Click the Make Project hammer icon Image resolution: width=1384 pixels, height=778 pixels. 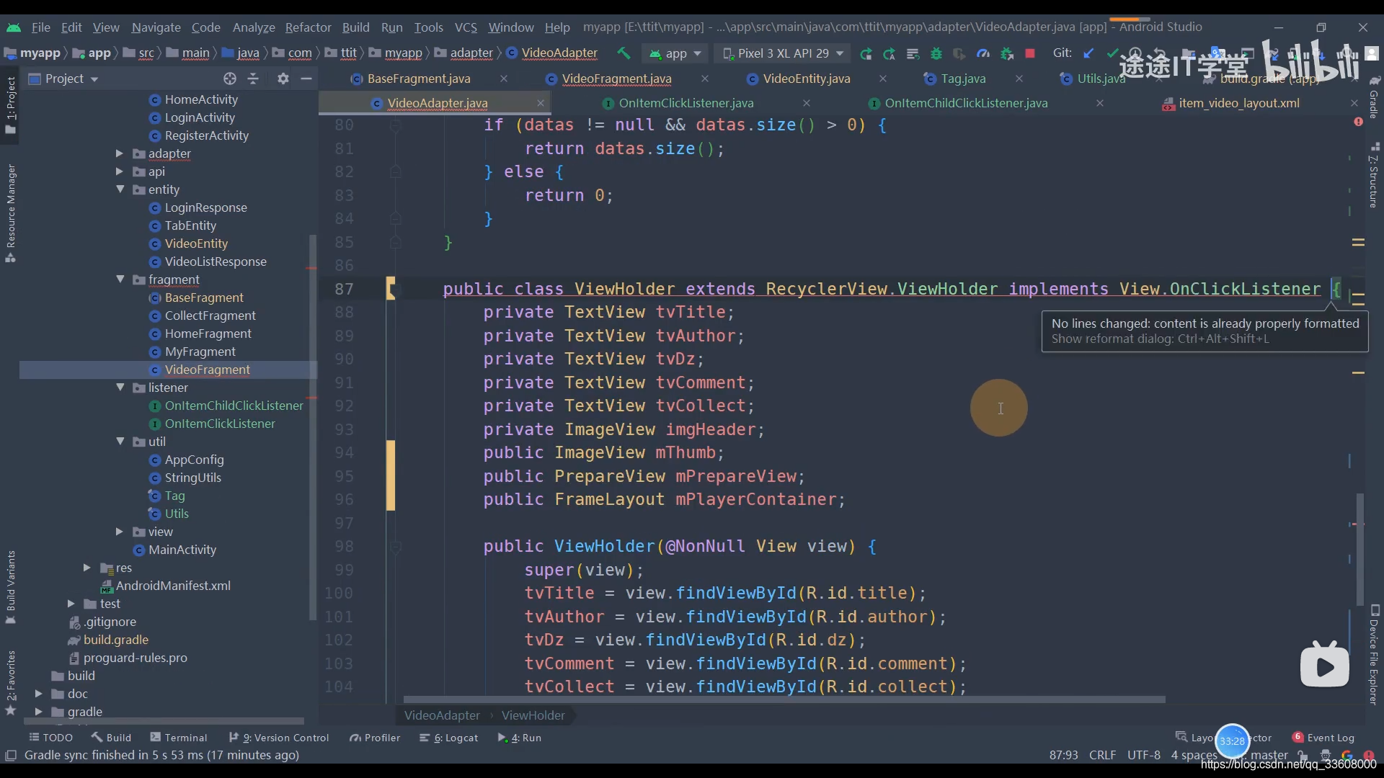[x=624, y=53]
